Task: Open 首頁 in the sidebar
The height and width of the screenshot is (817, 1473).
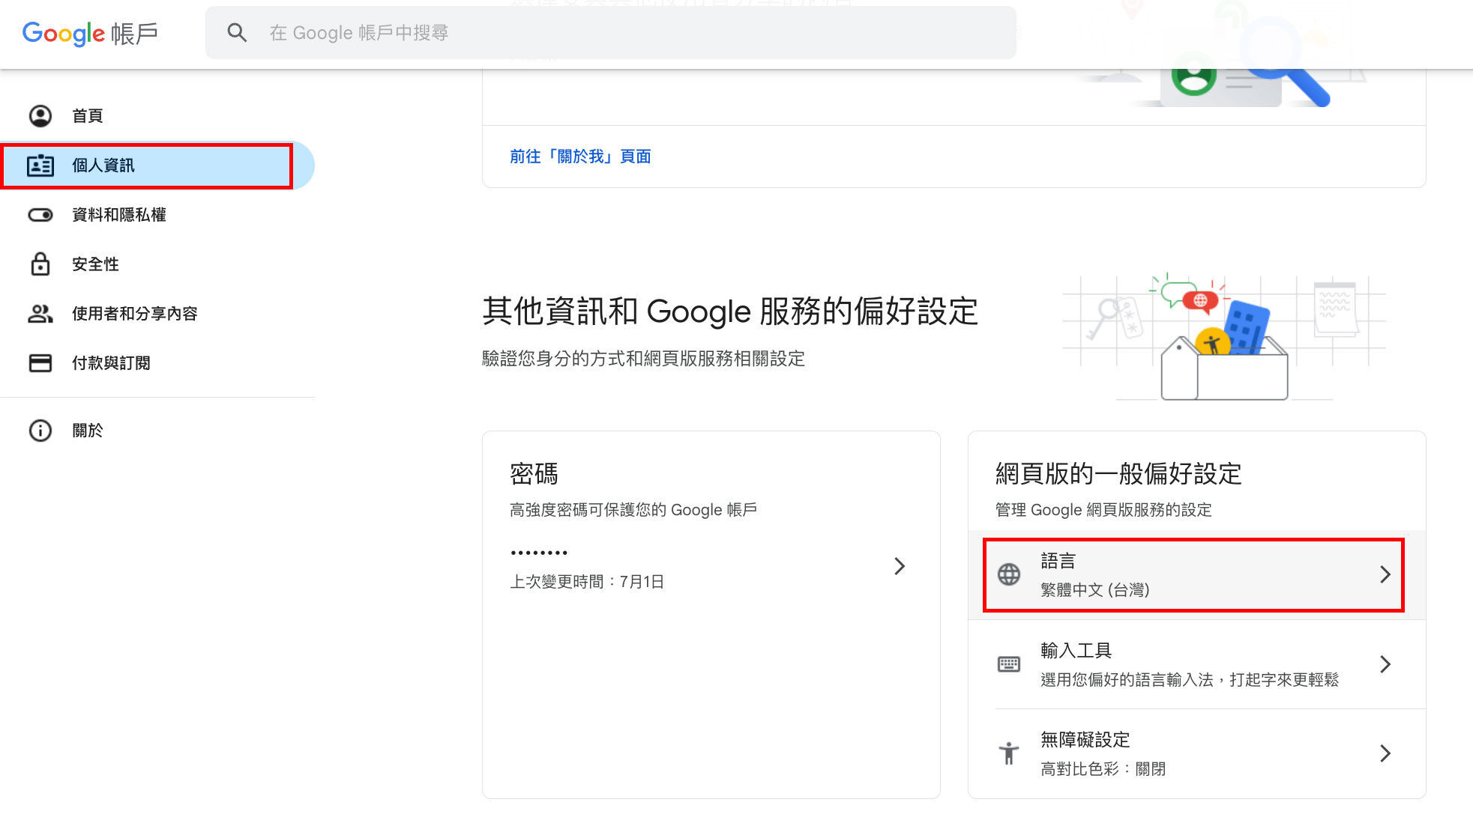Action: tap(157, 115)
